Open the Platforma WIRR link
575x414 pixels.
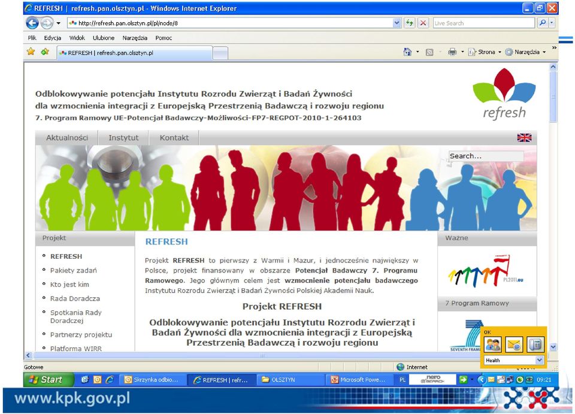(76, 348)
